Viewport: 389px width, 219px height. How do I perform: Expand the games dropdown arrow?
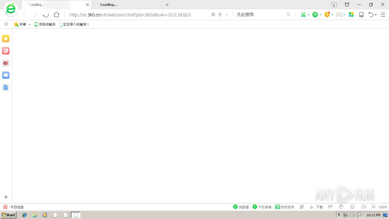click(x=344, y=15)
